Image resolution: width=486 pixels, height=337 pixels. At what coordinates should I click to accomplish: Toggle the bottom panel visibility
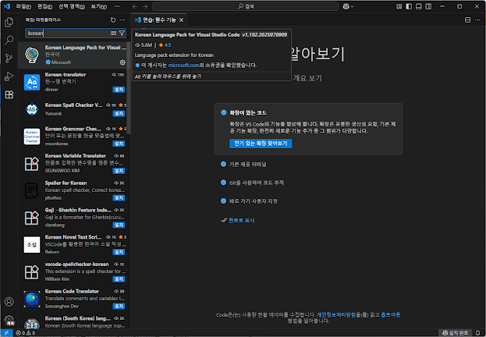[x=418, y=6]
